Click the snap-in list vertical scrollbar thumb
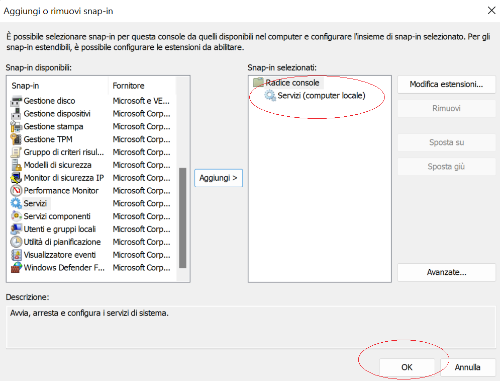This screenshot has width=500, height=381. pyautogui.click(x=183, y=218)
